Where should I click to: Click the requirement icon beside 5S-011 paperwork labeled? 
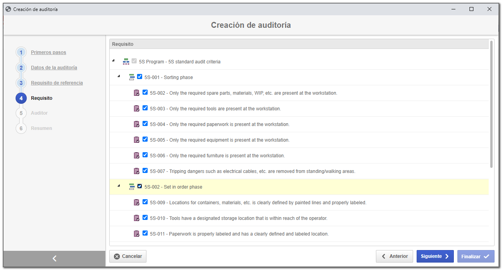(137, 234)
